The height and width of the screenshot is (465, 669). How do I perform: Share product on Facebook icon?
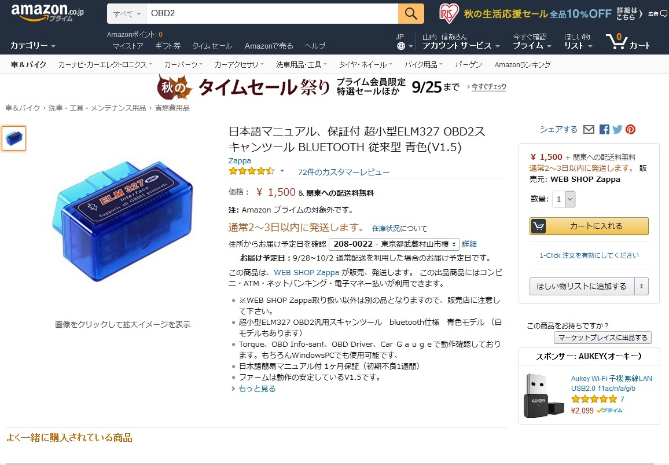point(604,129)
